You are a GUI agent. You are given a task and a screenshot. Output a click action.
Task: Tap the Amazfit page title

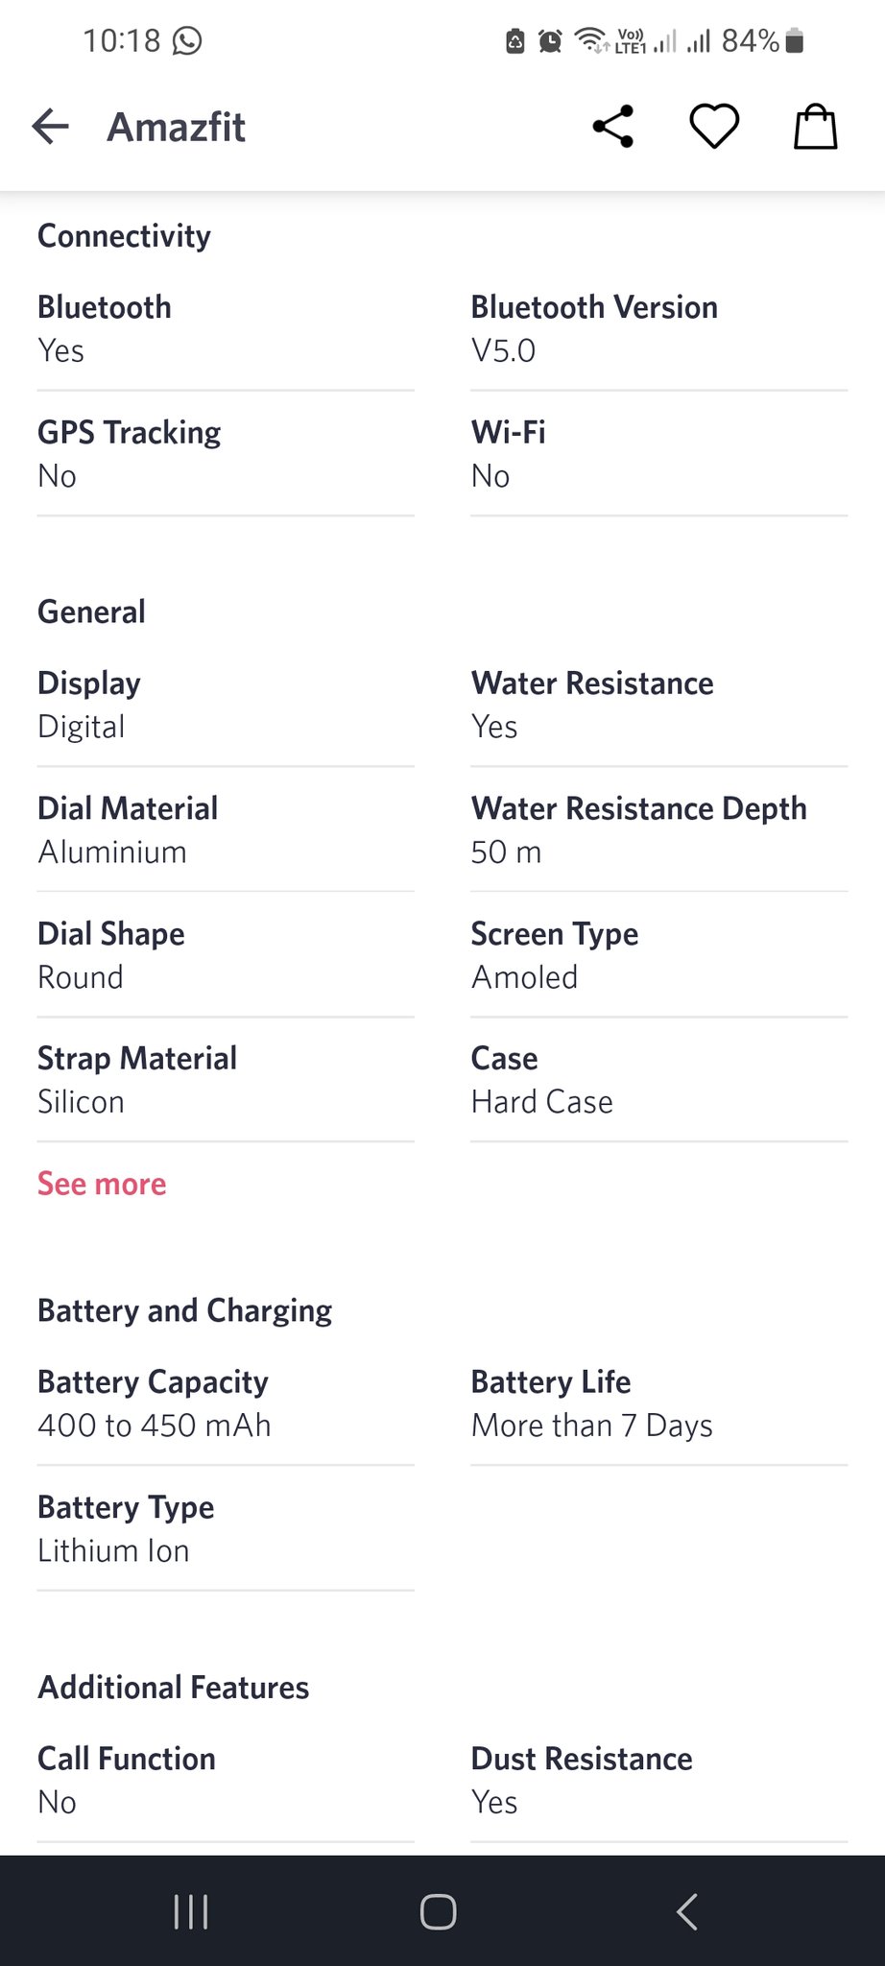point(177,127)
